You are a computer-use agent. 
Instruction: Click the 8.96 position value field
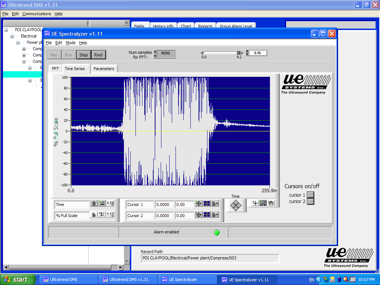click(x=258, y=53)
